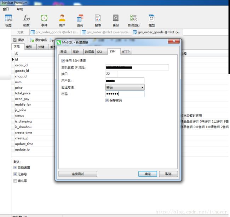The width and height of the screenshot is (230, 217).
Task: Toggle the 保存密码 checkbox
Action: [107, 100]
